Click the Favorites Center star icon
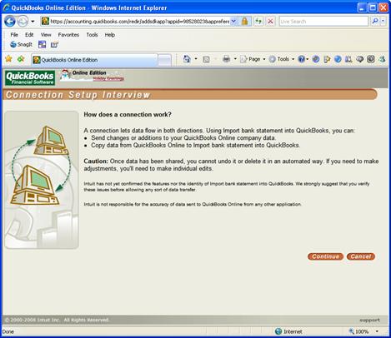 point(8,59)
